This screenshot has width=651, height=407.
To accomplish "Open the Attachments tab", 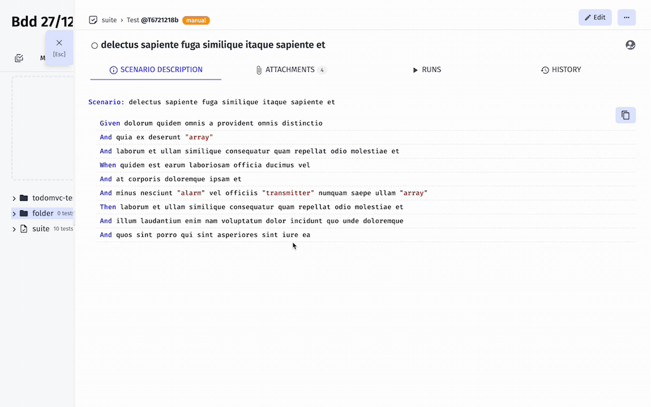I will tap(292, 70).
